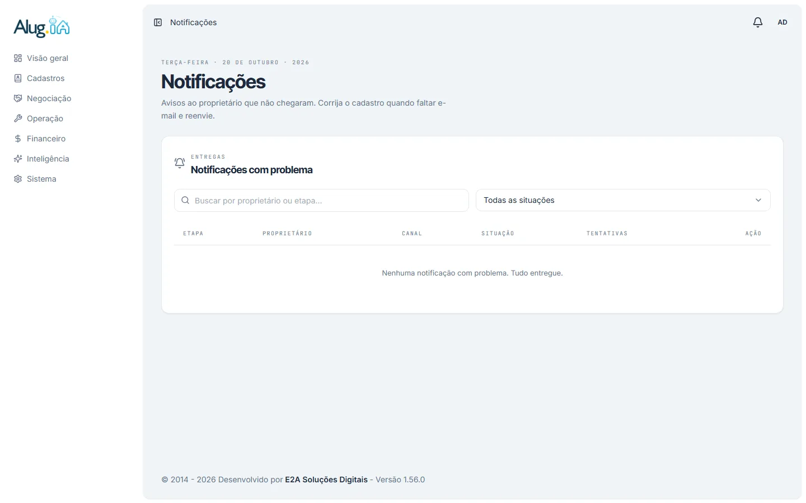
Task: Click the AÇÃO column header
Action: 753,234
